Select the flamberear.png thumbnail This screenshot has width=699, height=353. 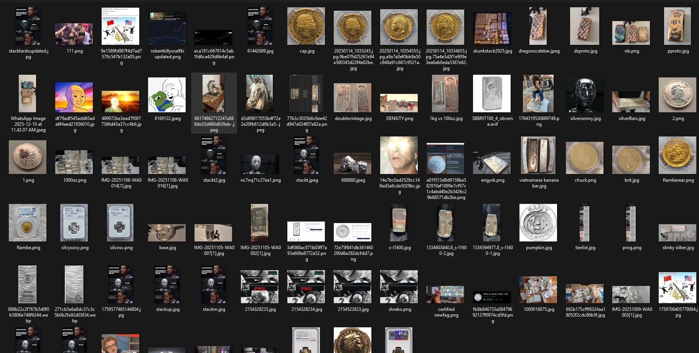pos(678,155)
